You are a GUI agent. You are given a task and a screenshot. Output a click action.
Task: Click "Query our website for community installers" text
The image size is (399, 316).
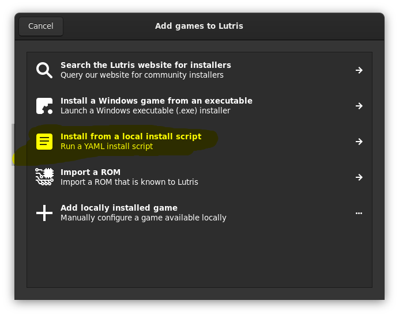pyautogui.click(x=142, y=75)
